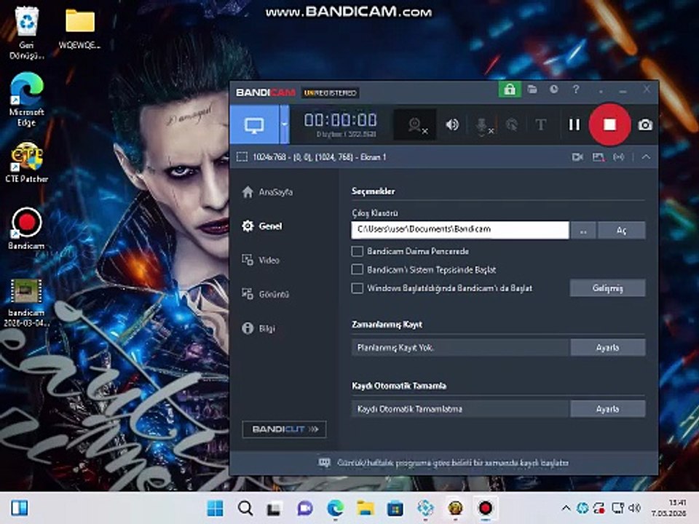This screenshot has height=524, width=699.
Task: Switch to the Görüntü tab
Action: pos(265,294)
